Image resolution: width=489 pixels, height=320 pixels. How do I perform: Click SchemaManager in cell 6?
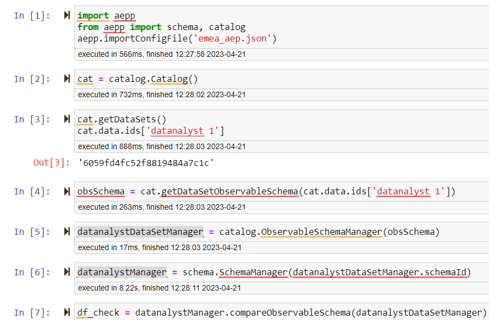point(253,272)
